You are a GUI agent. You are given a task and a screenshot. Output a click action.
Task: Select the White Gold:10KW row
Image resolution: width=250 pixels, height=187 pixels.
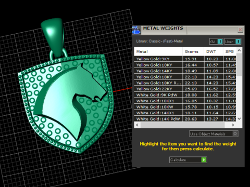pyautogui.click(x=185, y=107)
